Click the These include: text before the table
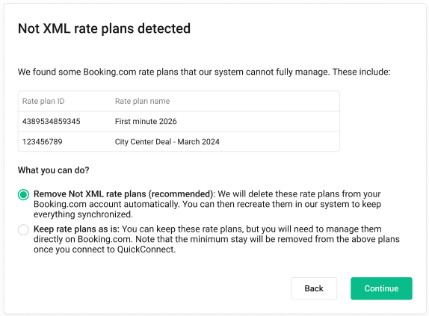 pos(362,72)
